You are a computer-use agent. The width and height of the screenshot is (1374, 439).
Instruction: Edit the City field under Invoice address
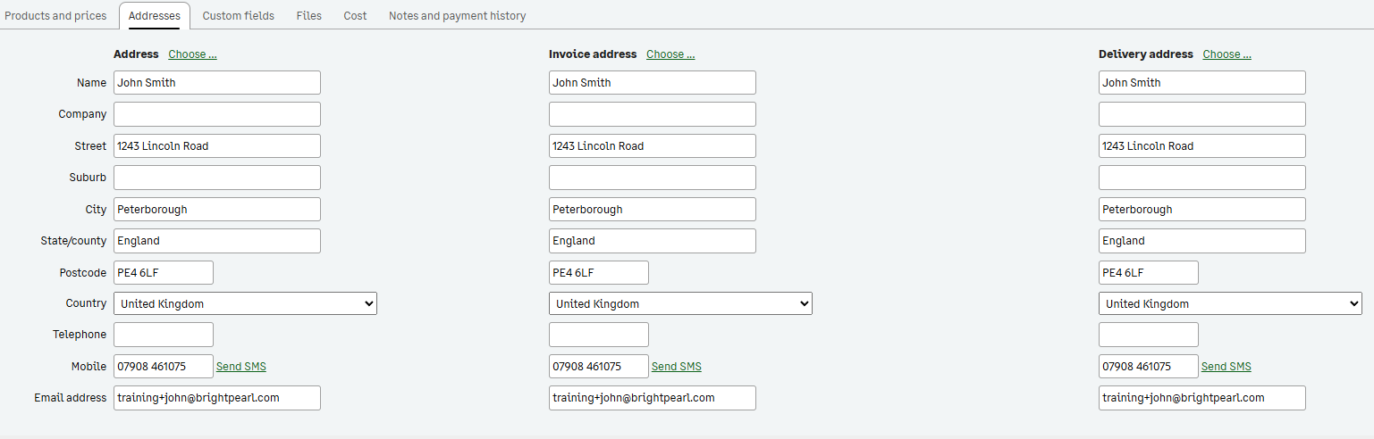[653, 210]
